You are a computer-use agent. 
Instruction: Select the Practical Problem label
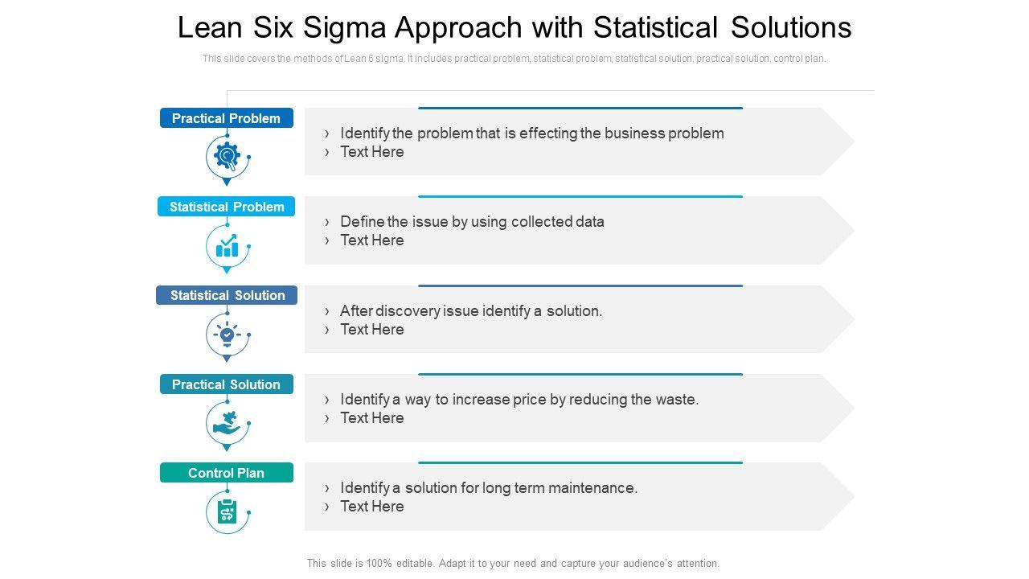point(226,118)
